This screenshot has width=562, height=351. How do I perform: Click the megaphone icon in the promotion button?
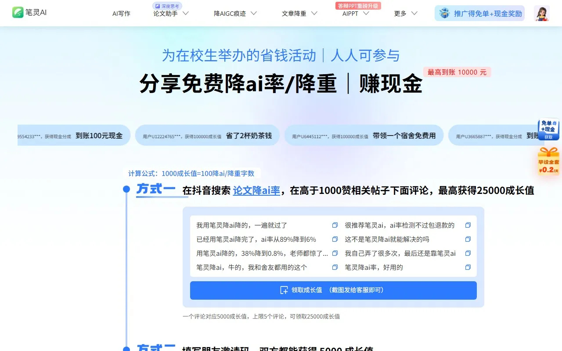click(444, 13)
